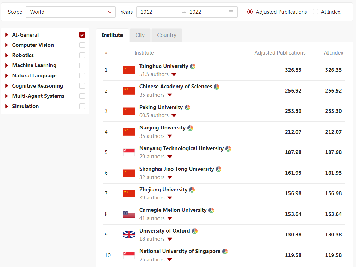Click China flag beside Chinese Academy of Sciences
Viewport: 356px width, 267px height.
point(129,91)
